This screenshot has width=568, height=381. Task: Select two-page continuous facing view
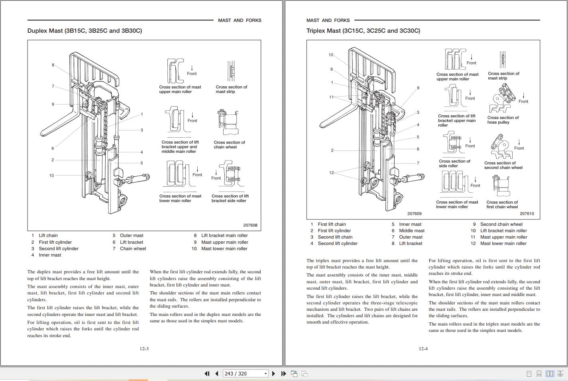tap(560, 374)
